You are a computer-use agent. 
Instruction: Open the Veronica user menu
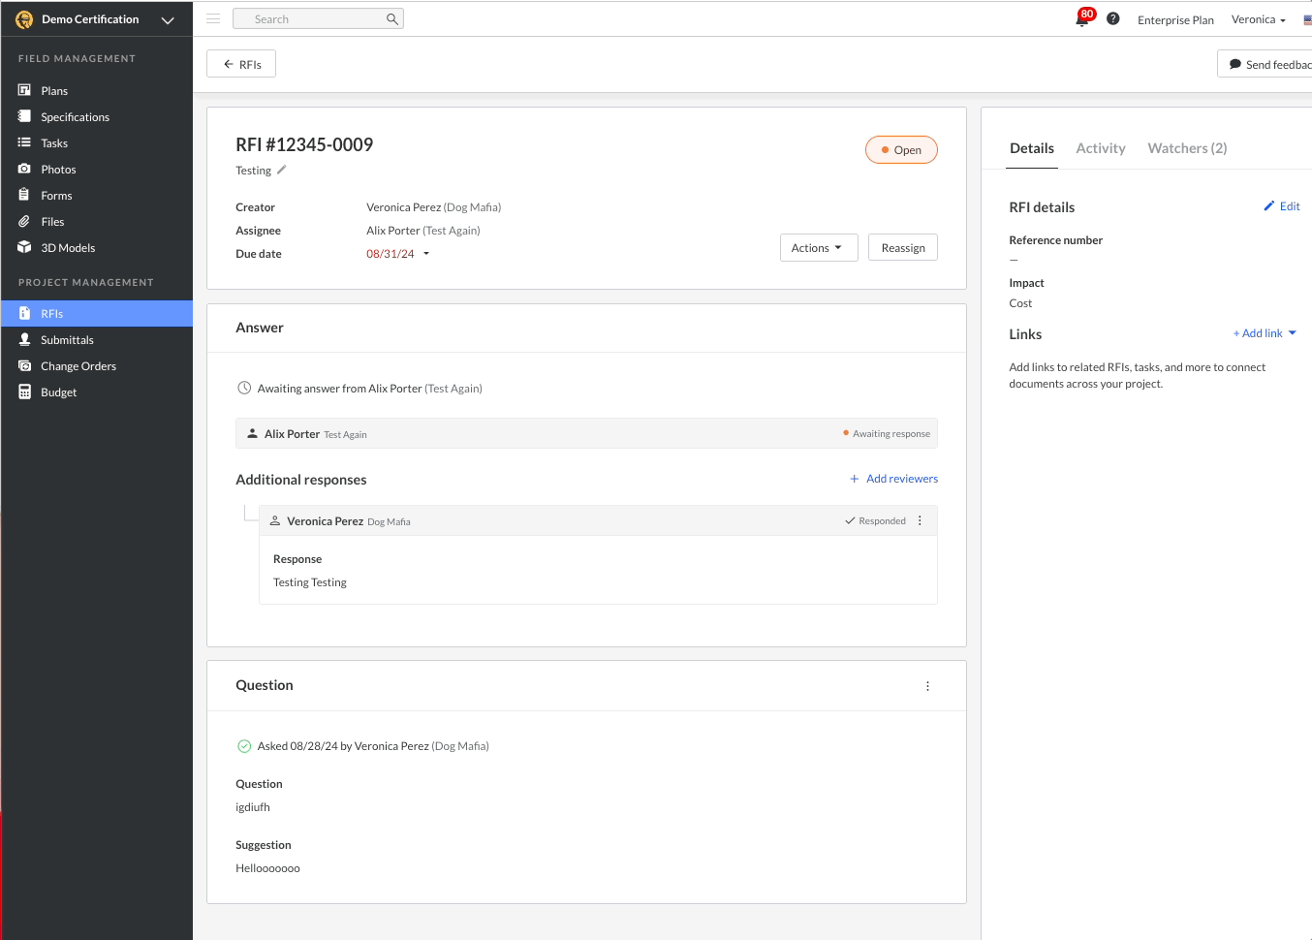pos(1258,20)
